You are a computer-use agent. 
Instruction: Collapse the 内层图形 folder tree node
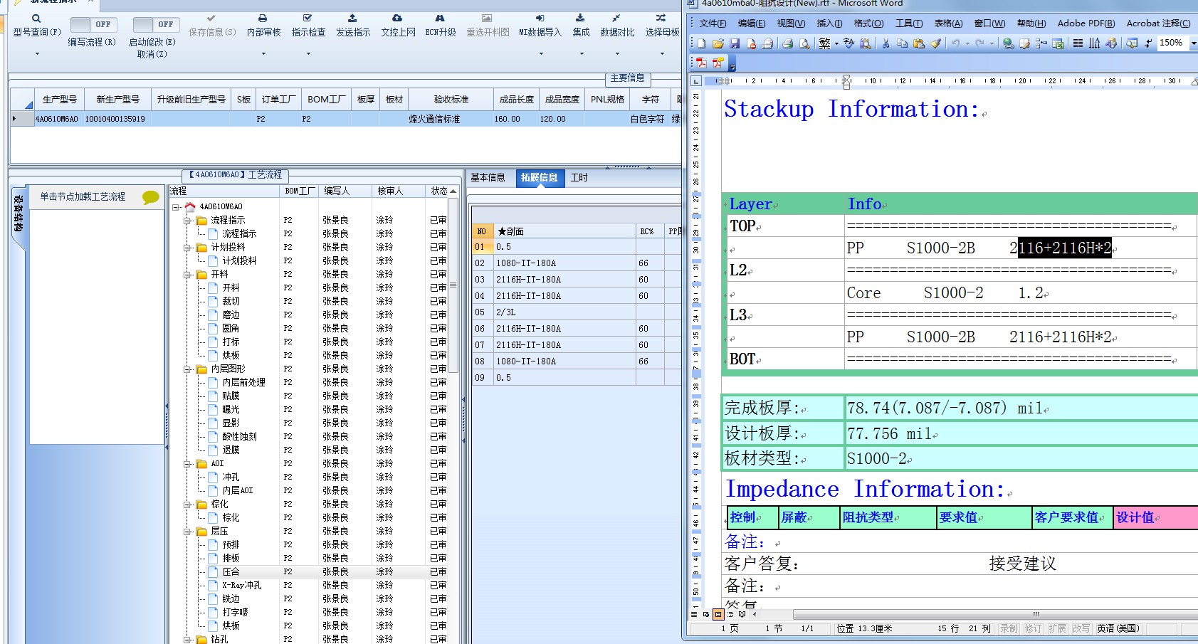pyautogui.click(x=187, y=369)
